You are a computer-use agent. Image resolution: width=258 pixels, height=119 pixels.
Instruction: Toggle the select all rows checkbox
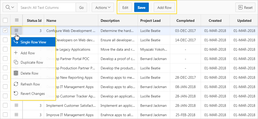[5, 20]
